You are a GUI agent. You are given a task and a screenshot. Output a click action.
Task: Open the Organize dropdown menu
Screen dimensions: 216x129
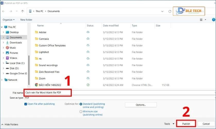pyautogui.click(x=8, y=20)
